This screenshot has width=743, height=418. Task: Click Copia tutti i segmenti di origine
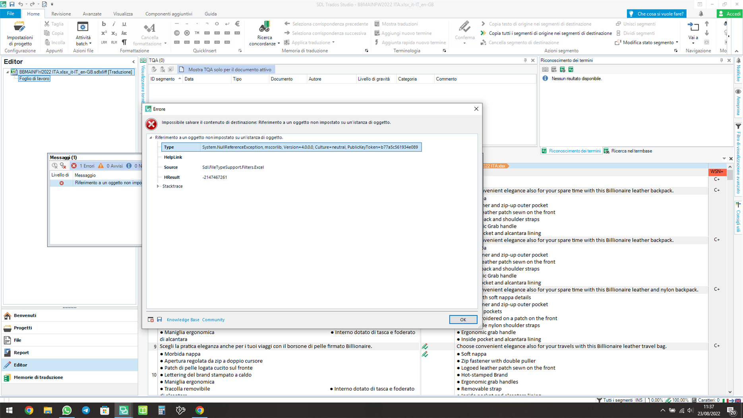[x=546, y=33]
